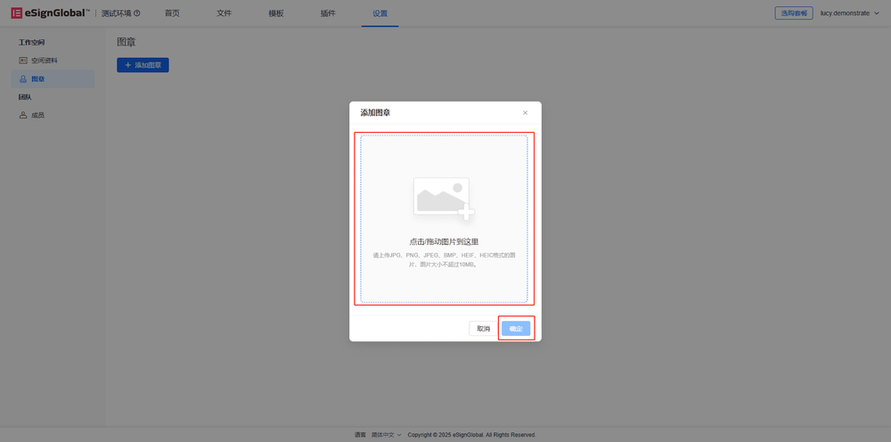This screenshot has width=891, height=442.
Task: Click the 图章 stamp icon in sidebar
Action: [23, 79]
